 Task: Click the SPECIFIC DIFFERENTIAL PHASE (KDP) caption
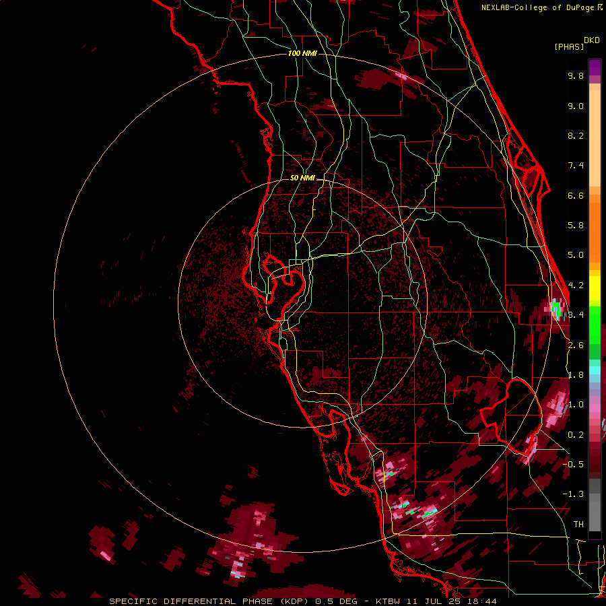(x=210, y=601)
